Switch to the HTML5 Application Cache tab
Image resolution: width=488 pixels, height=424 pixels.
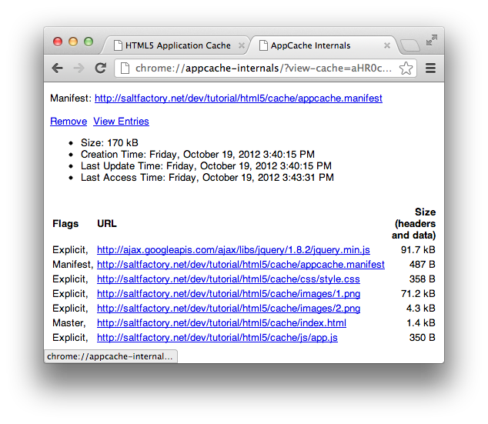(176, 45)
